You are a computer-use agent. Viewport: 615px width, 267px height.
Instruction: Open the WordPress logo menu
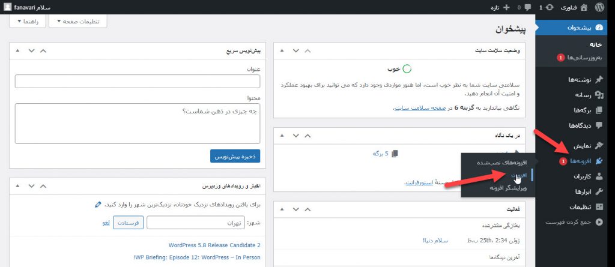click(599, 7)
